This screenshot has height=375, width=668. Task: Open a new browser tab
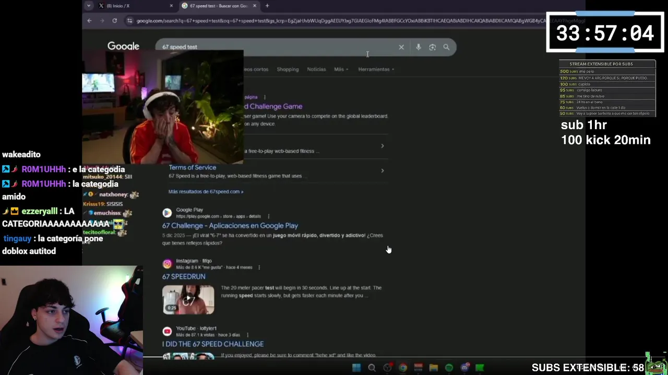[267, 6]
